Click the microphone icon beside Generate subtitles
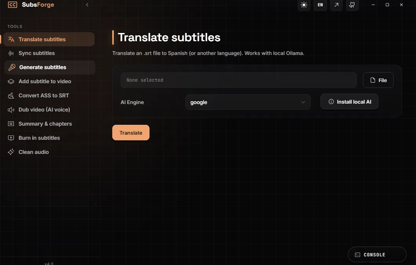The width and height of the screenshot is (416, 265). click(x=12, y=67)
